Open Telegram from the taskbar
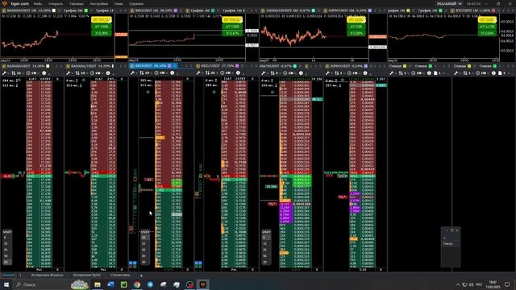Screen dimensions: 516x290 pos(150,284)
